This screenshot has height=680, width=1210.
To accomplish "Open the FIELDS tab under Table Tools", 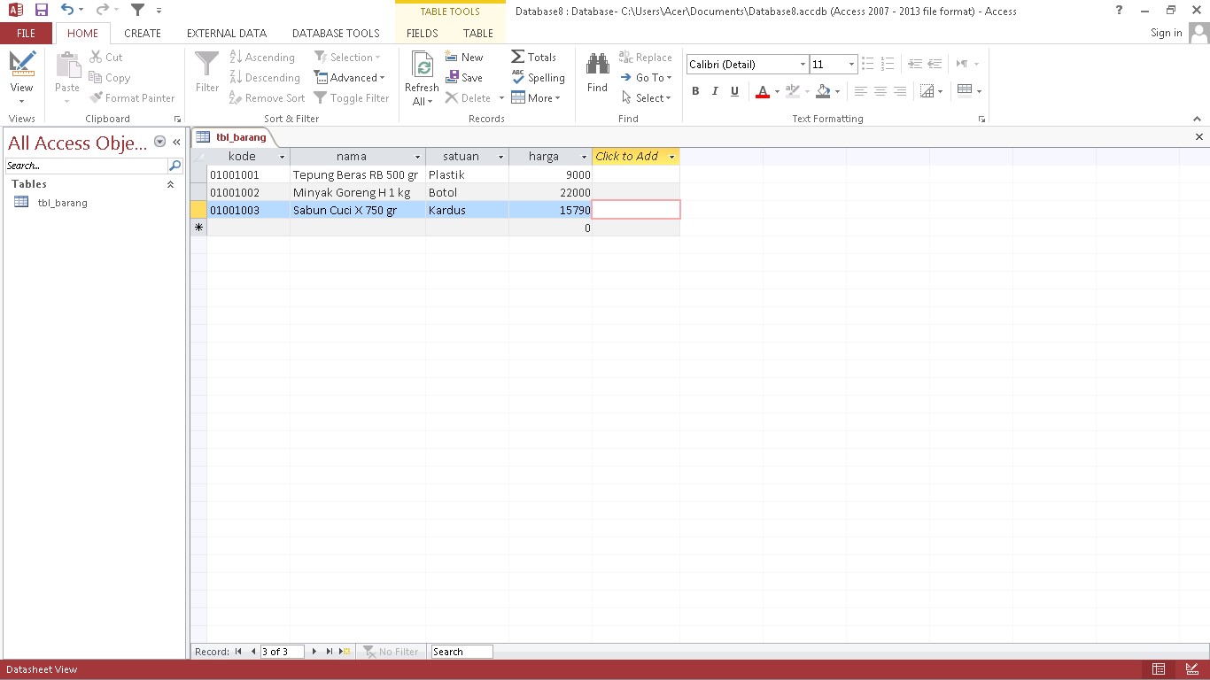I will point(421,33).
